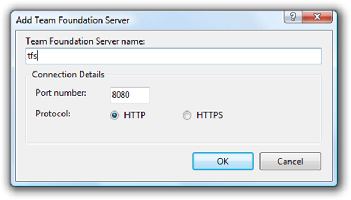Select the HTTP protocol radio button
This screenshot has height=200, width=351.
tap(115, 115)
